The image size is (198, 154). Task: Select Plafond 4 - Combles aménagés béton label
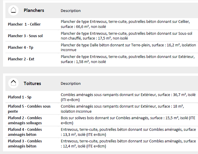point(25,132)
